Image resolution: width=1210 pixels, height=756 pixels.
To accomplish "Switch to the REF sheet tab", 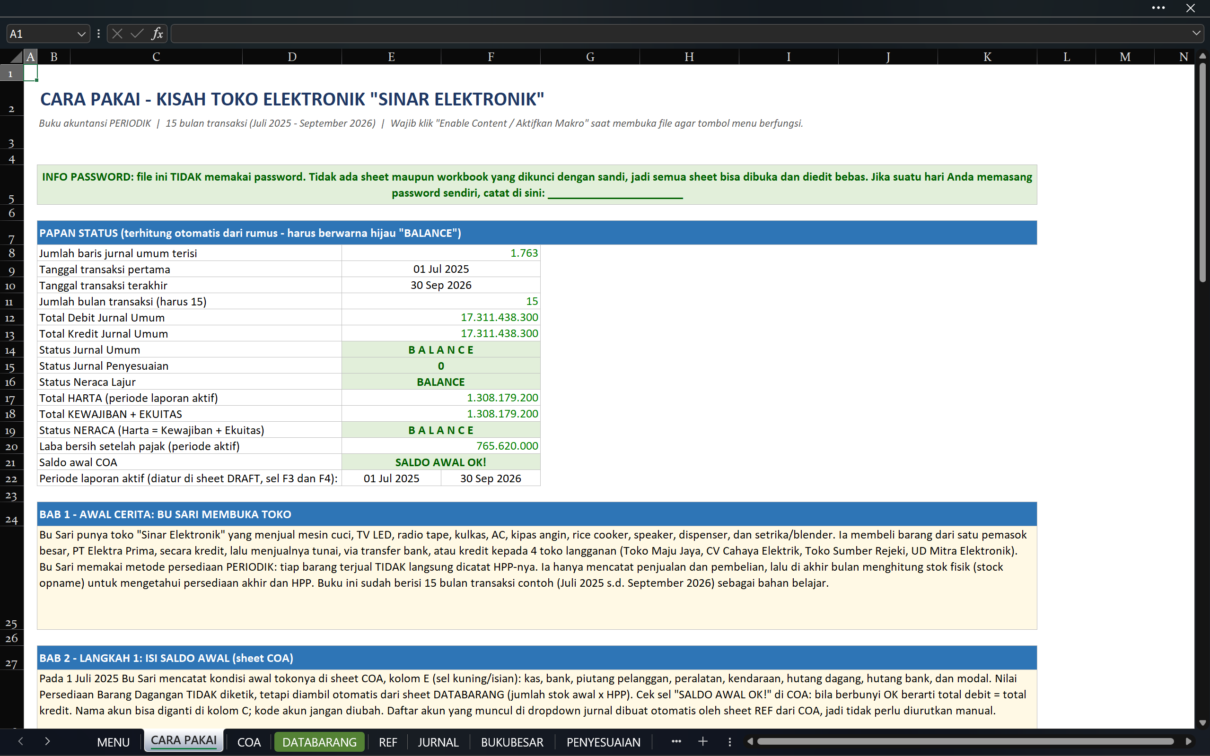I will [388, 742].
